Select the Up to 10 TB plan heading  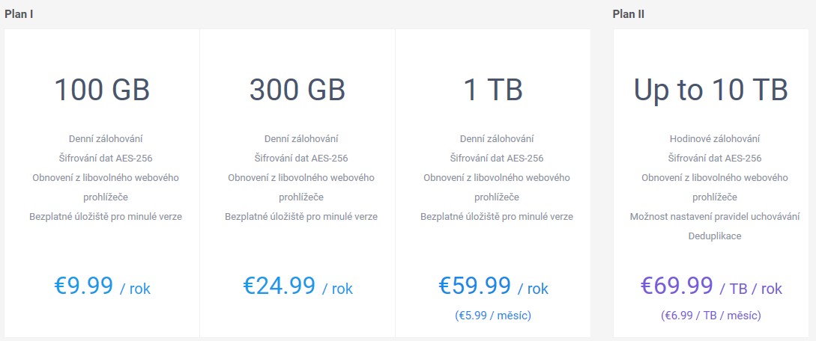pyautogui.click(x=710, y=90)
